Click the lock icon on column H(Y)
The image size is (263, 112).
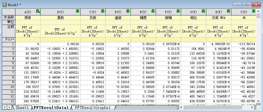pyautogui.click(x=228, y=11)
